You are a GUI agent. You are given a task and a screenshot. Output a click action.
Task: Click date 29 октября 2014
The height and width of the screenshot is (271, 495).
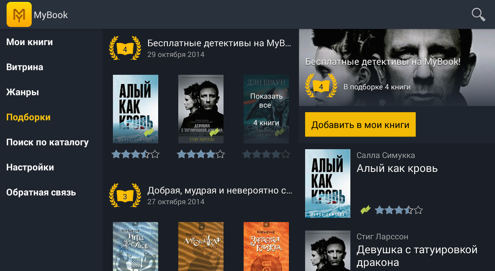176,55
